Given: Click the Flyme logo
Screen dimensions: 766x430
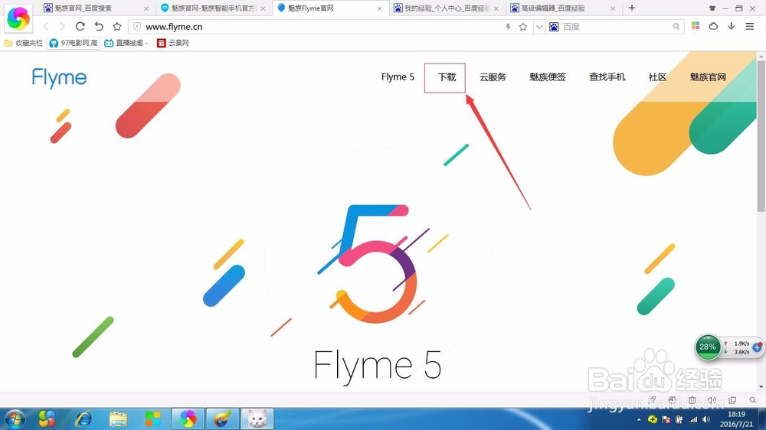Looking at the screenshot, I should 59,78.
